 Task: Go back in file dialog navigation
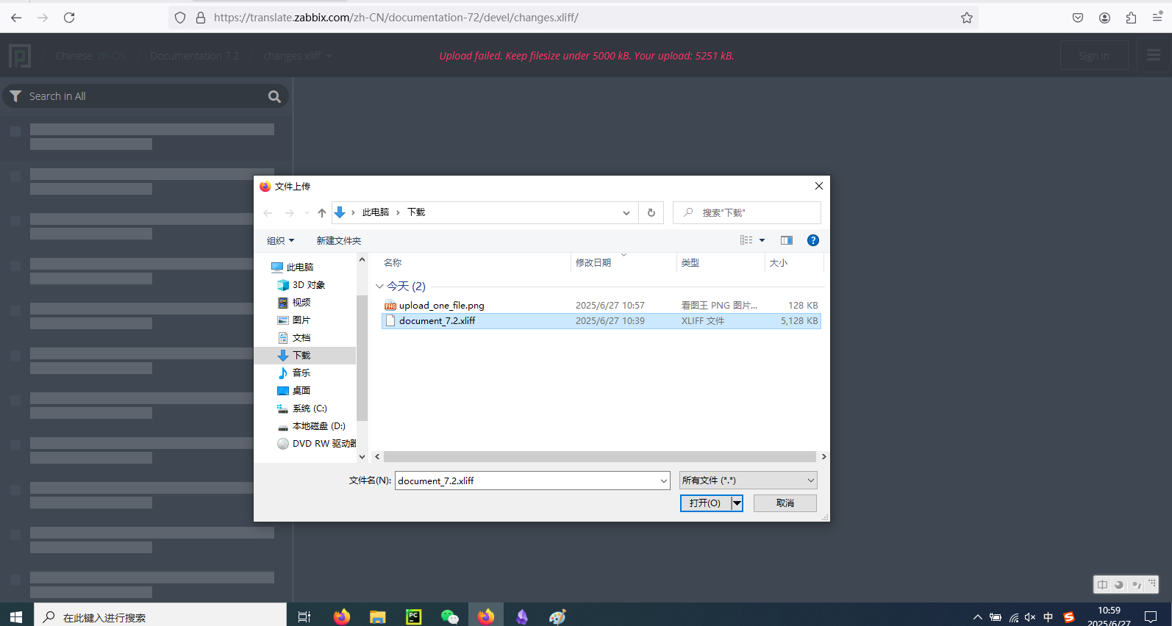tap(268, 212)
